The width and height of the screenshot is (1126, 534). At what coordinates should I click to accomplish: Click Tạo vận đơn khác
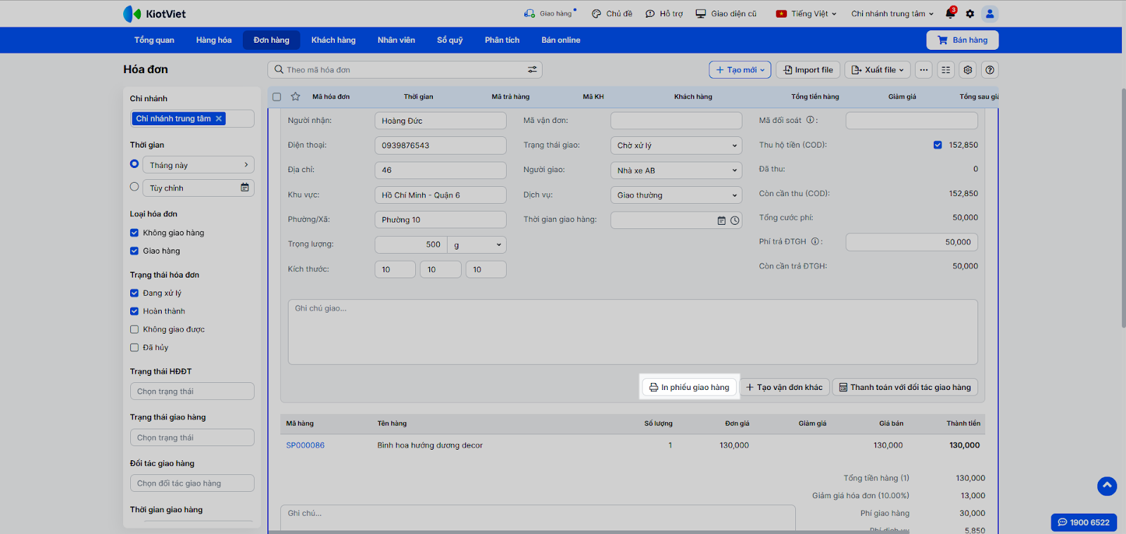[x=785, y=387]
